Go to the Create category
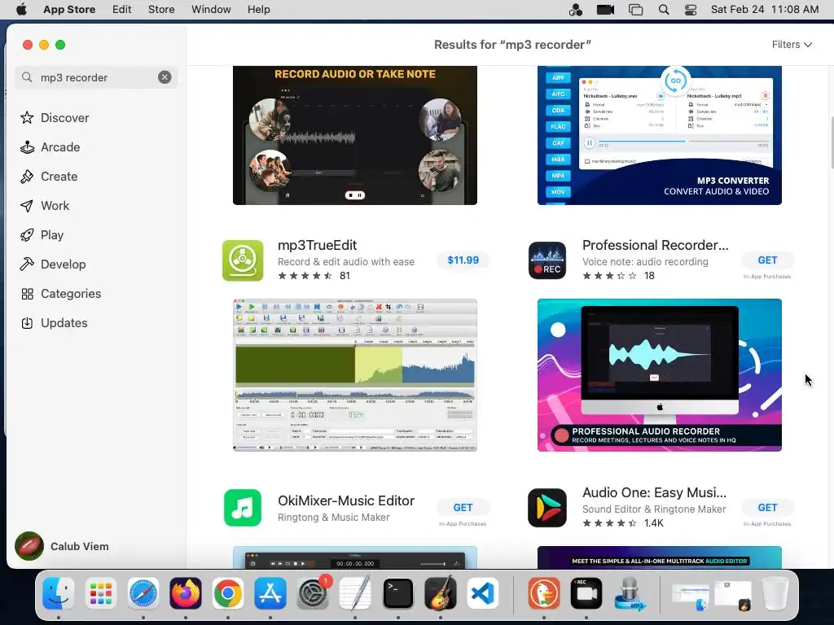Screen dimensions: 834x625 coord(48,176)
